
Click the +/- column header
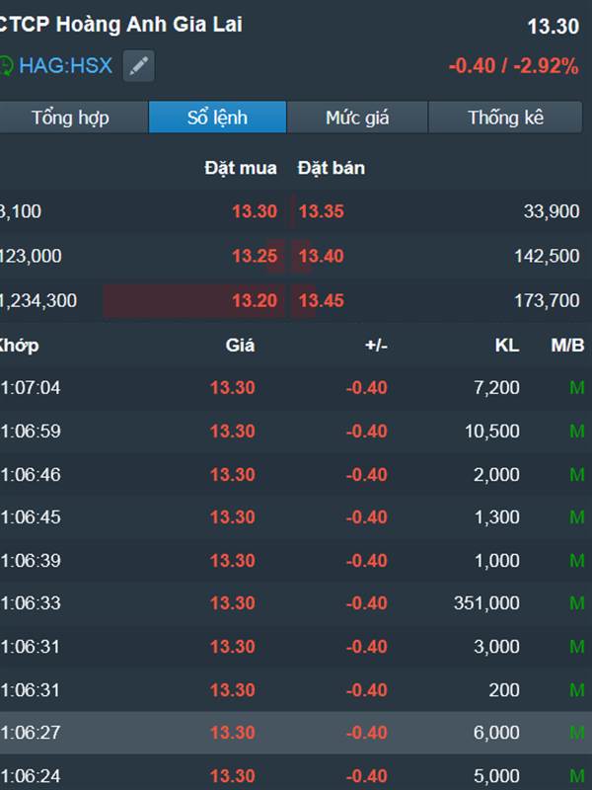tap(377, 346)
